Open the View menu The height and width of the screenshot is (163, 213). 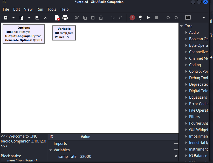click(28, 9)
